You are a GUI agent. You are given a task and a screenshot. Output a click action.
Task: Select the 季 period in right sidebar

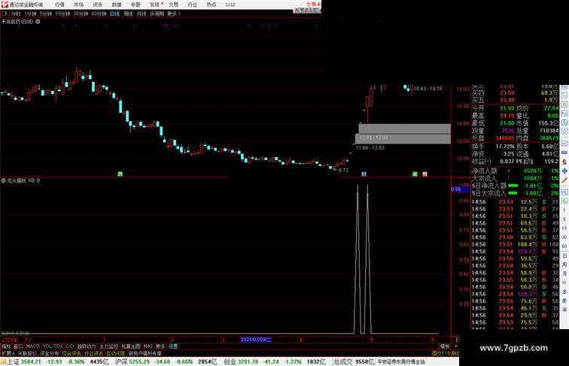564,301
